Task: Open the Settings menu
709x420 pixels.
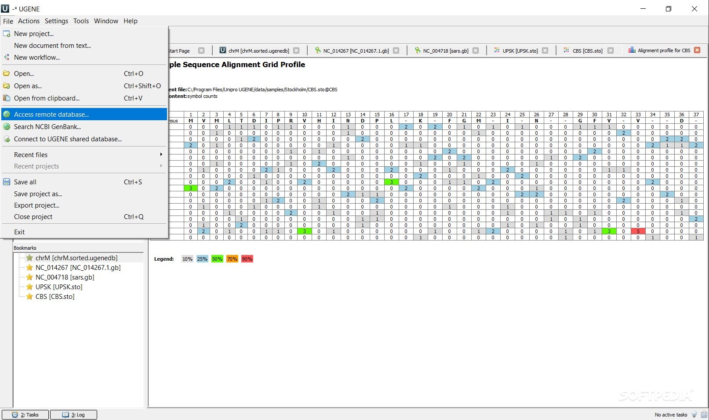Action: [x=56, y=21]
